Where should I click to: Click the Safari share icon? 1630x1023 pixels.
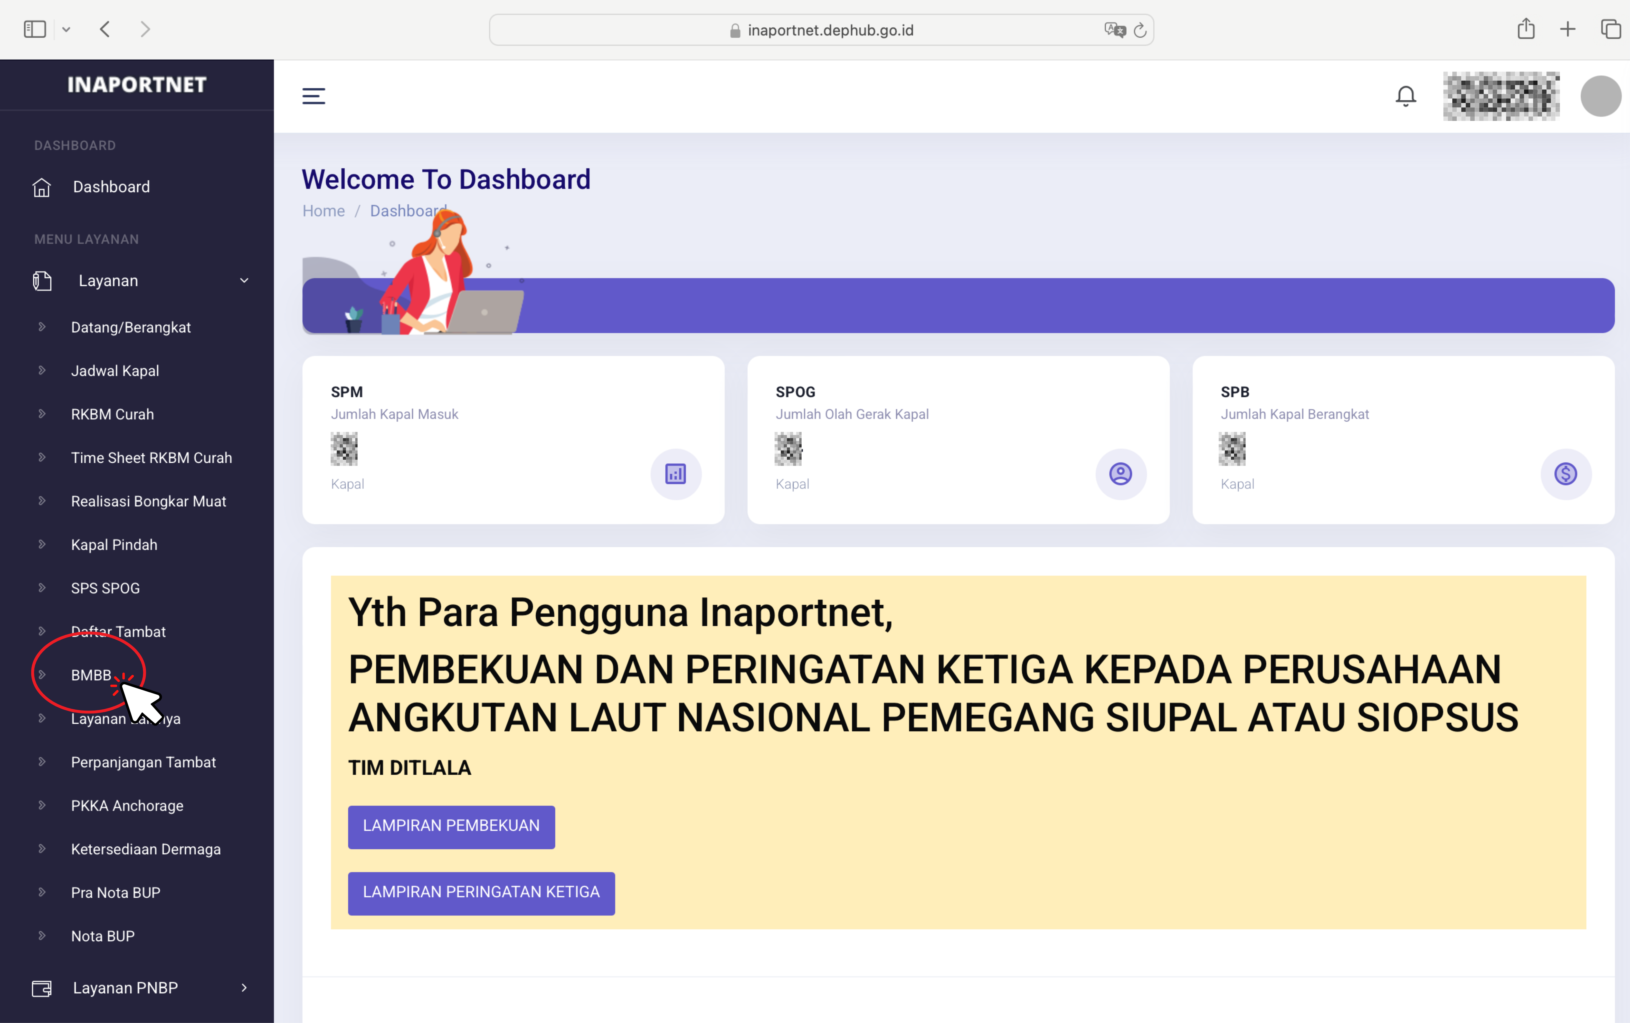(1525, 29)
